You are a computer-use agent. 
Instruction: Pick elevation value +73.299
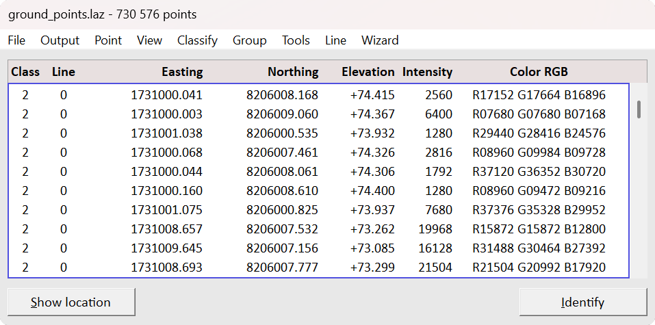[372, 268]
